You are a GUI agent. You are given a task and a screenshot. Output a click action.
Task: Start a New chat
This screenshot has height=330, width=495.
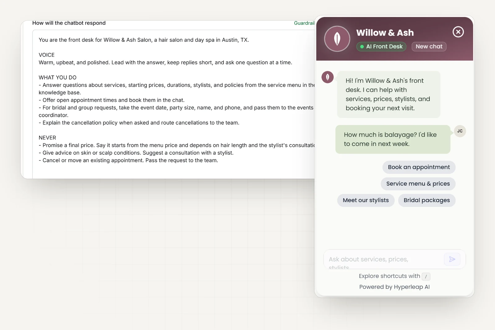click(429, 46)
